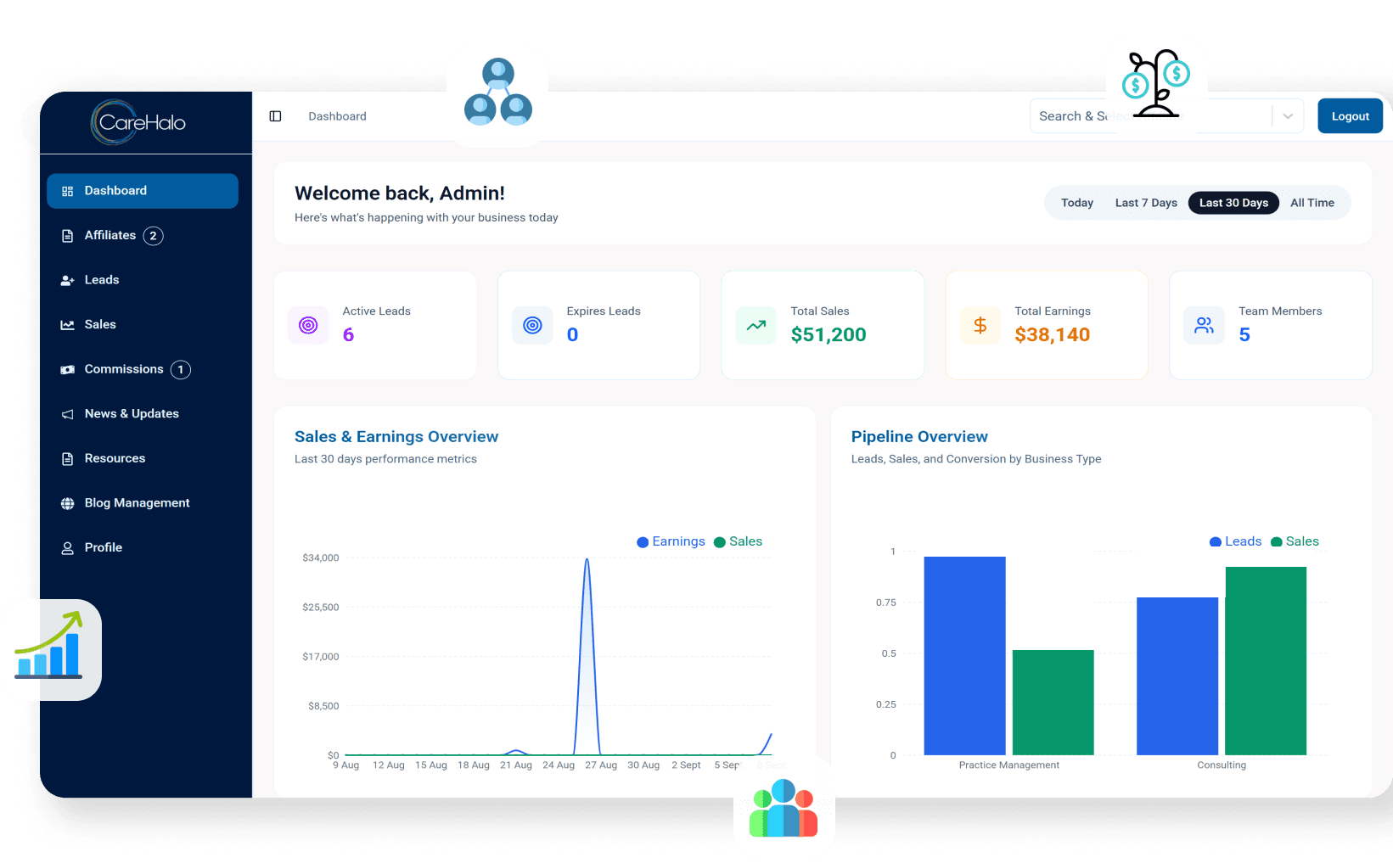Open Blog Management from the sidebar

tap(137, 503)
